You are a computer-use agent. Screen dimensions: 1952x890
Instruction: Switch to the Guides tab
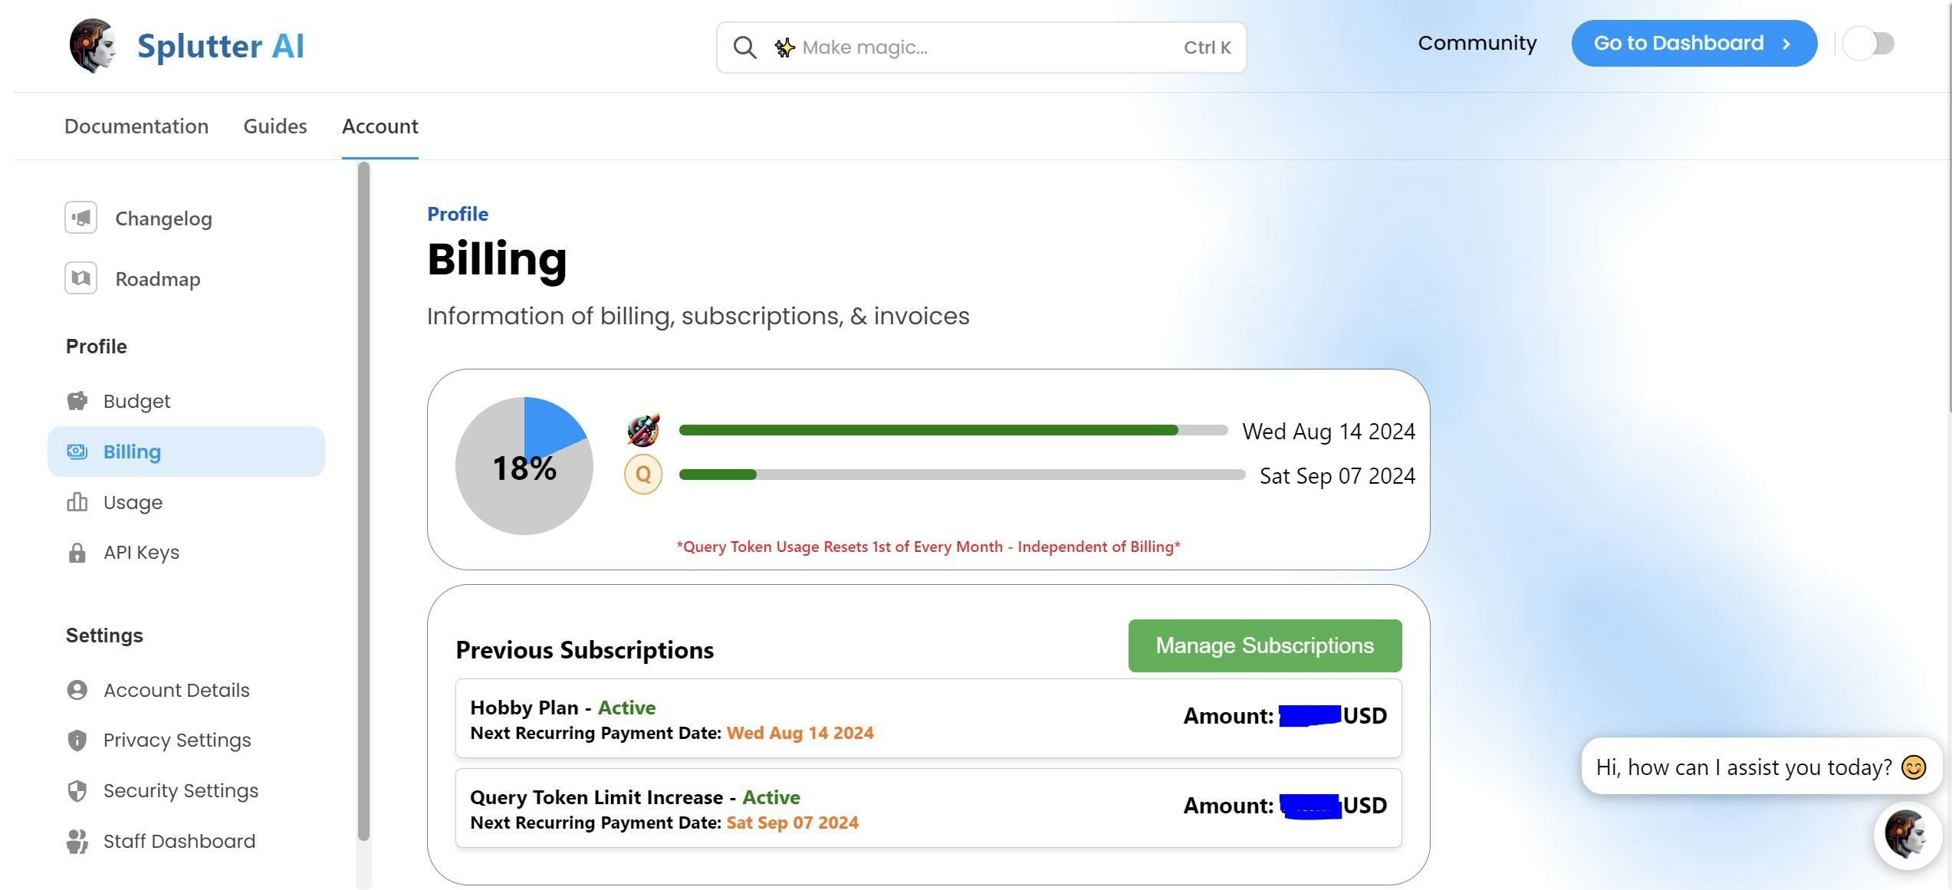pos(275,126)
